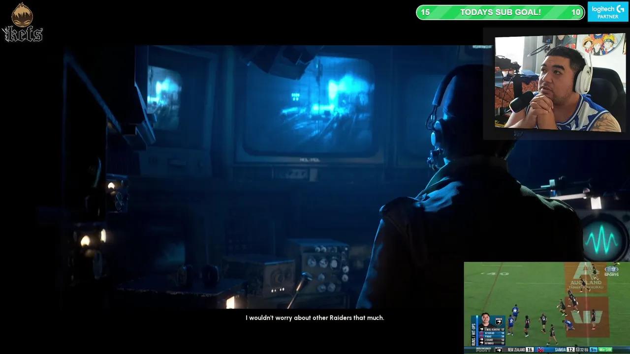Click the 9 Sports logo in rugby feed
This screenshot has height=354, width=630.
pos(611,271)
